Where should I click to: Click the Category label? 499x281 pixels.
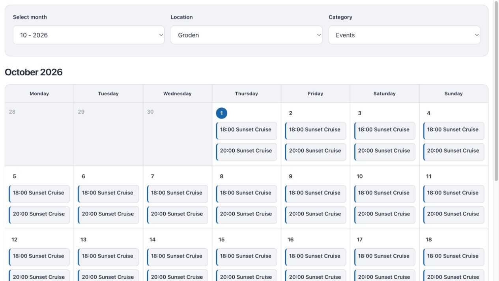(x=340, y=17)
